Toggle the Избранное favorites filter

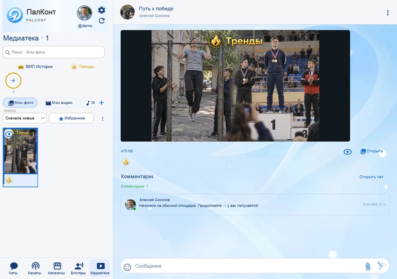[72, 118]
